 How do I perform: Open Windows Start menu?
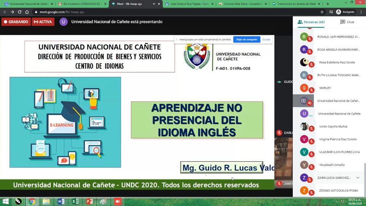(5, 201)
